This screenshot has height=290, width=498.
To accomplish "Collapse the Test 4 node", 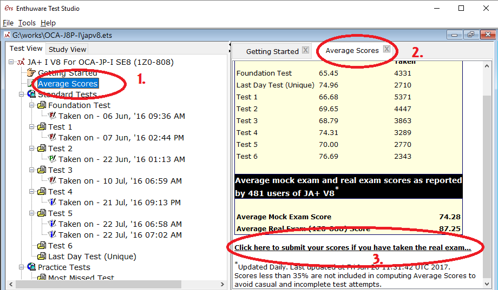I will 32,191.
